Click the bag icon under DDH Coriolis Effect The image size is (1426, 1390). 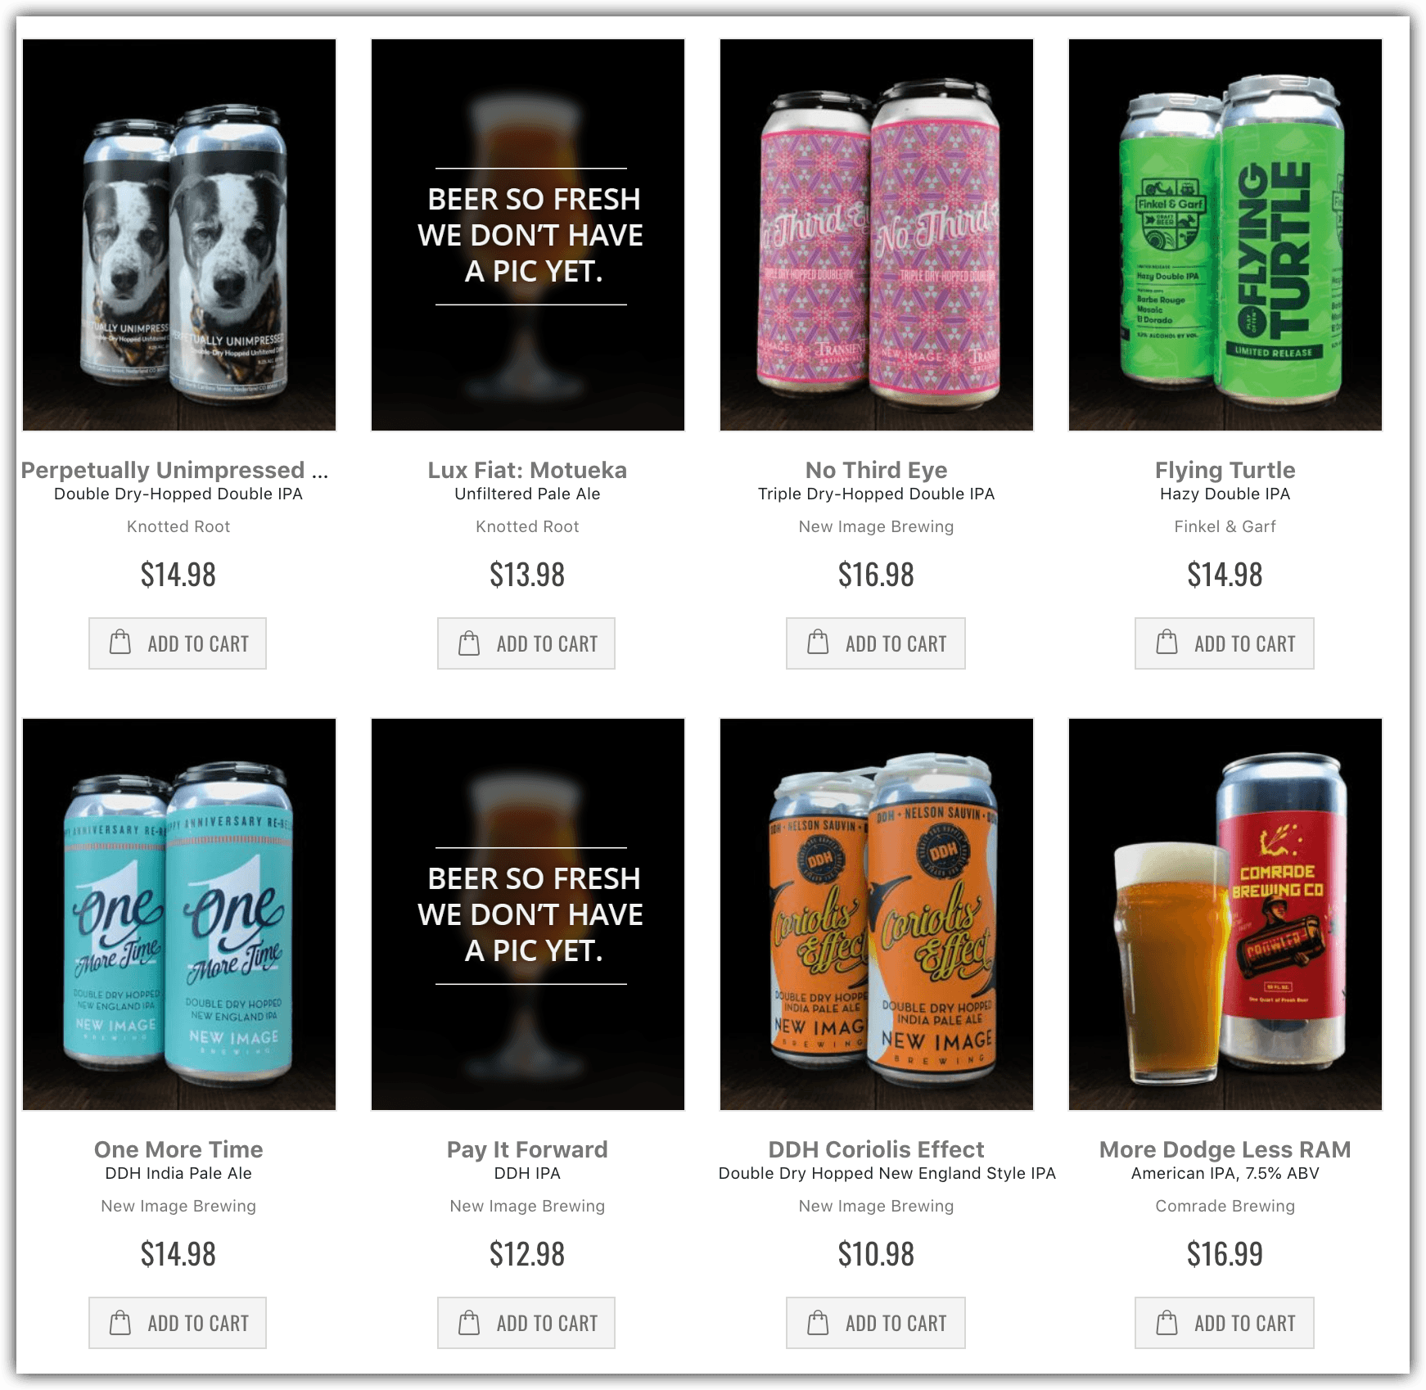818,1322
